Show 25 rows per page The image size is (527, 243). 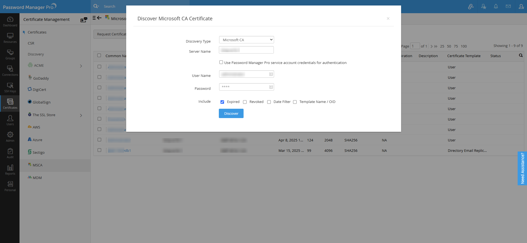[442, 46]
